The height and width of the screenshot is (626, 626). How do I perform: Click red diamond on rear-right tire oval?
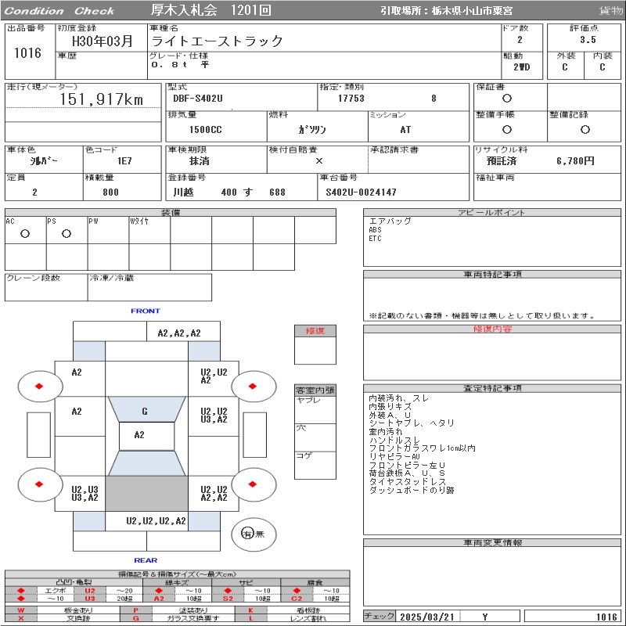tap(252, 484)
